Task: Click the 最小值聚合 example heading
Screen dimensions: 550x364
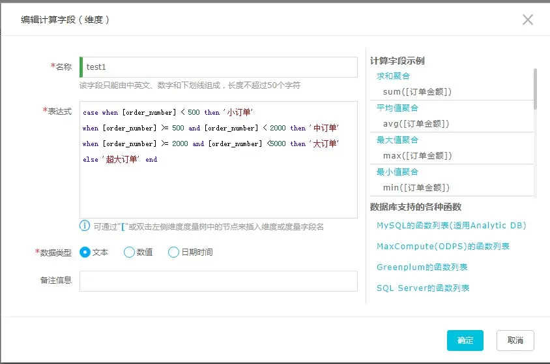Action: 398,172
